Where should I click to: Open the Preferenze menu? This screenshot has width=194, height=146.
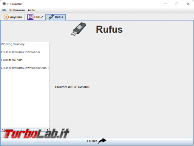pyautogui.click(x=17, y=10)
